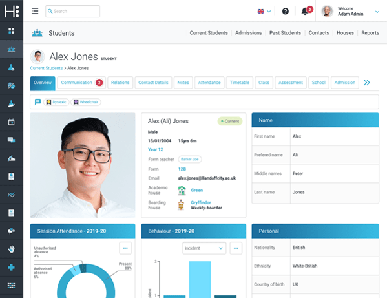Open the calendar icon in sidebar

coord(12,122)
